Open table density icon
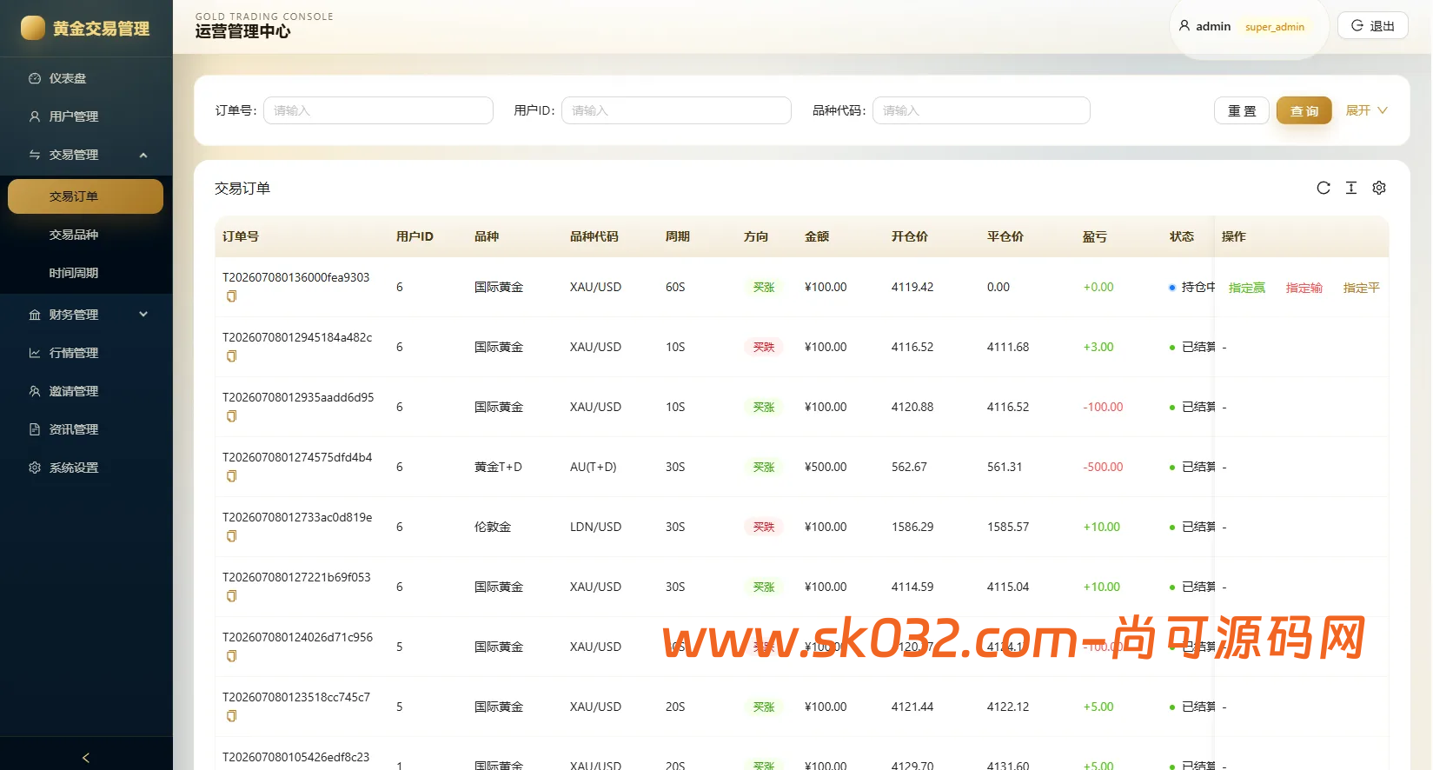 [1351, 188]
